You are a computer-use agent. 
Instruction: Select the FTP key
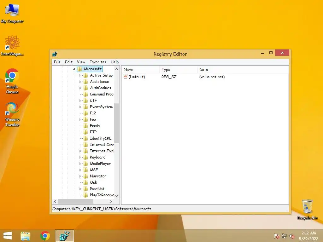(93, 132)
